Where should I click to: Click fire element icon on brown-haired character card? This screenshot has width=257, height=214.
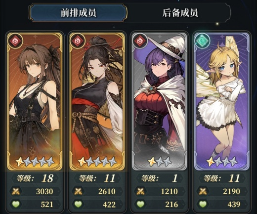point(15,41)
